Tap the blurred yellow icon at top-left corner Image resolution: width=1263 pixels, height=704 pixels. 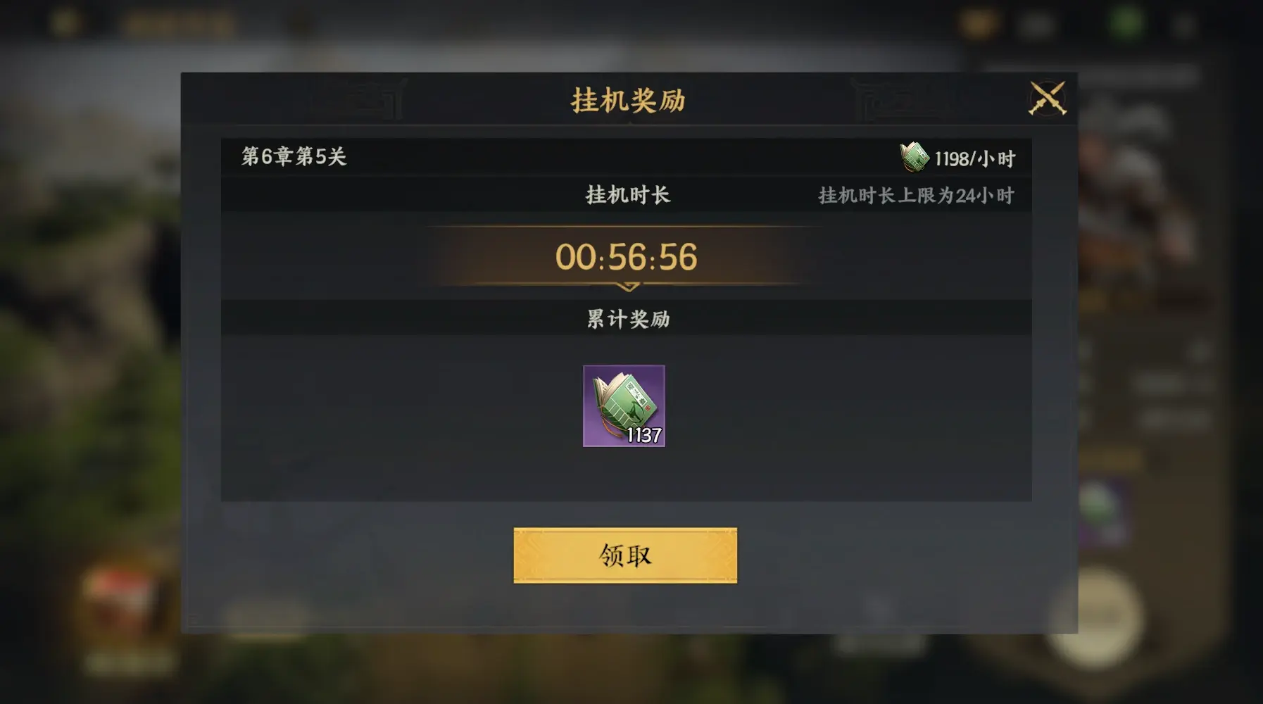coord(65,23)
